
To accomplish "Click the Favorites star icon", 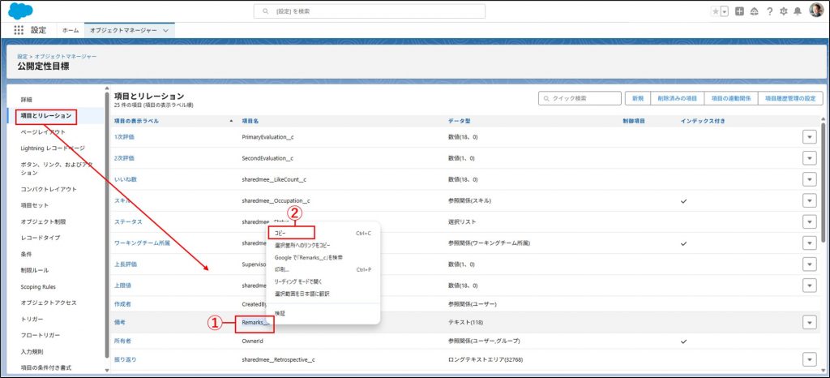I will (x=714, y=11).
